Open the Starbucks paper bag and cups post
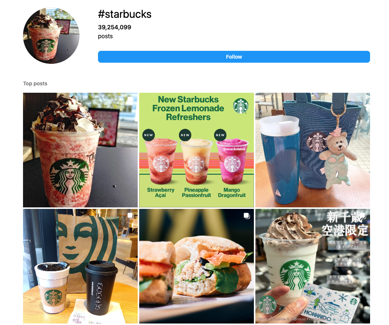This screenshot has width=389, height=325. 81,266
